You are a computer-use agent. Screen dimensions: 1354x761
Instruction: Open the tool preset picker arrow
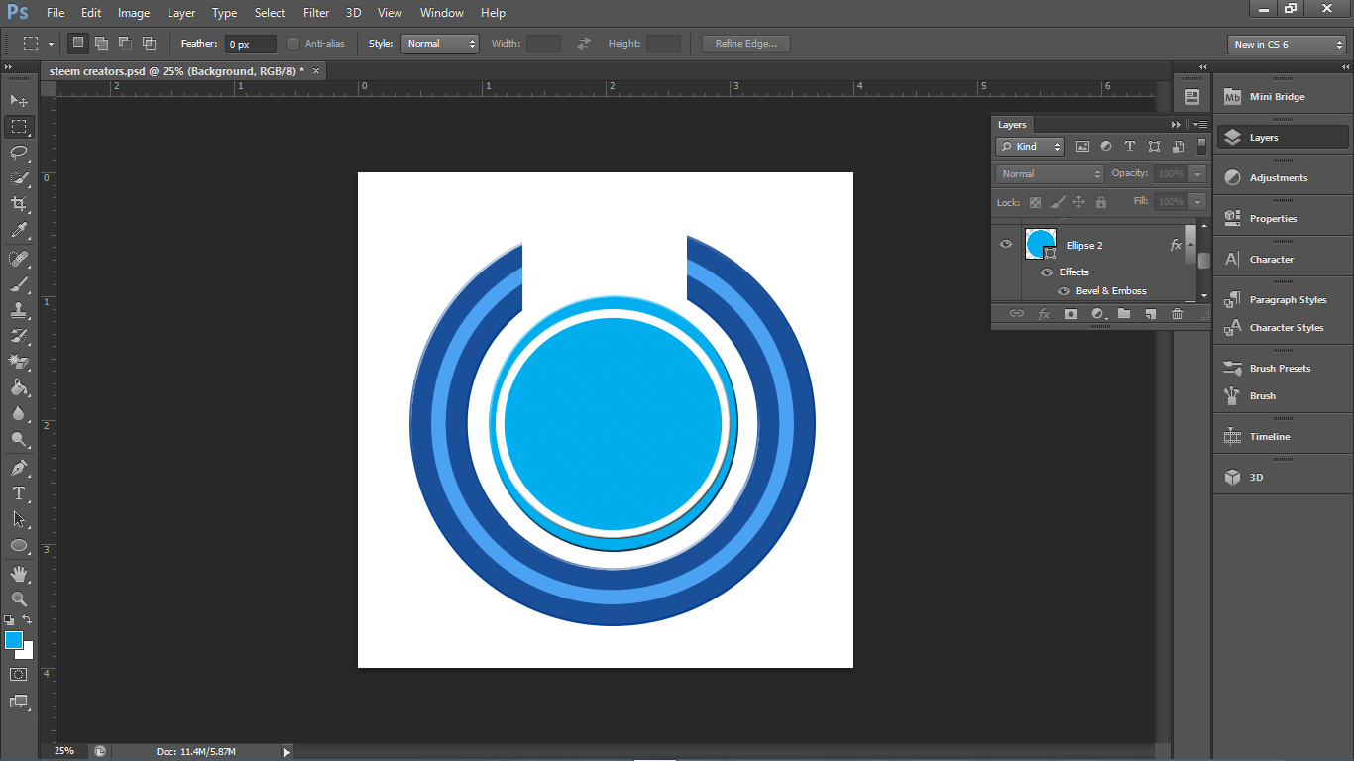pos(51,44)
